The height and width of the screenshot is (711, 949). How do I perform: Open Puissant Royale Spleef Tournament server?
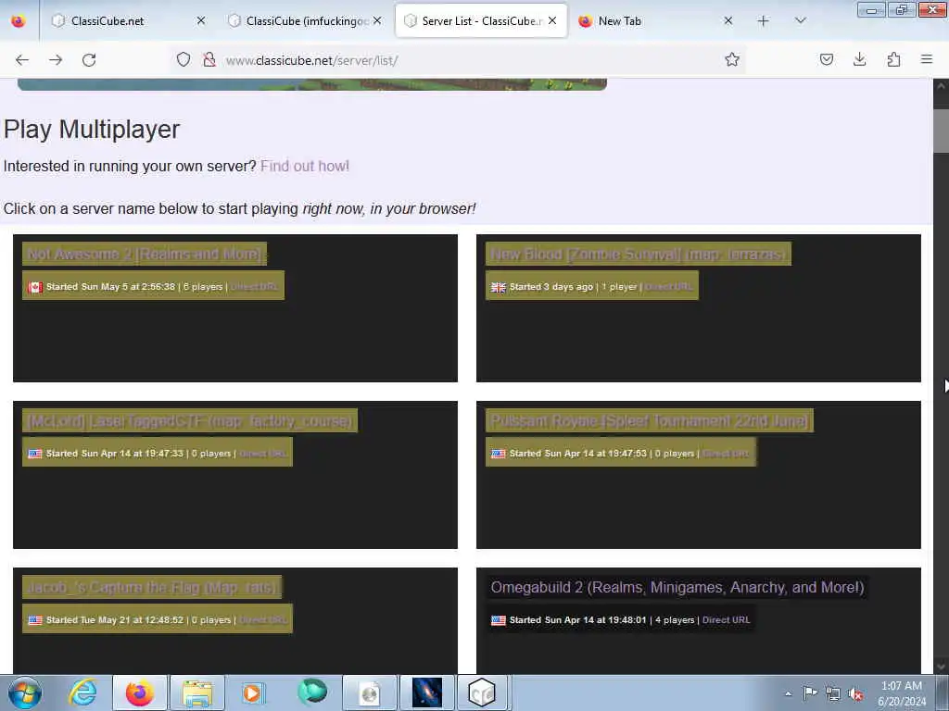point(649,421)
